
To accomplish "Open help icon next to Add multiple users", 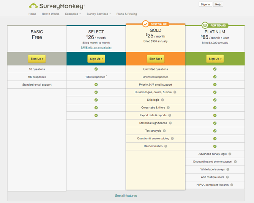I will [227, 177].
